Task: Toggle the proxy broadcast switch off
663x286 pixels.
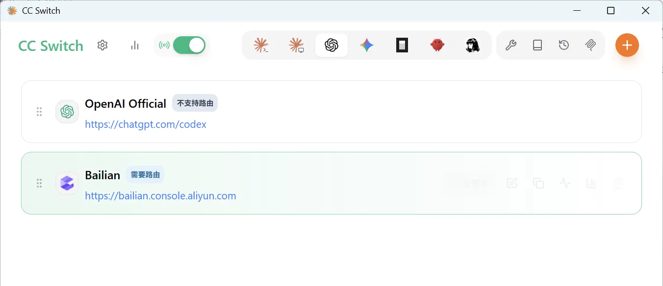Action: pos(189,45)
